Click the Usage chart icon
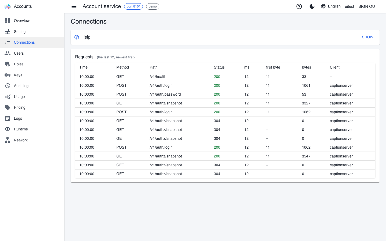Screen dimensions: 386x241 click(8, 97)
